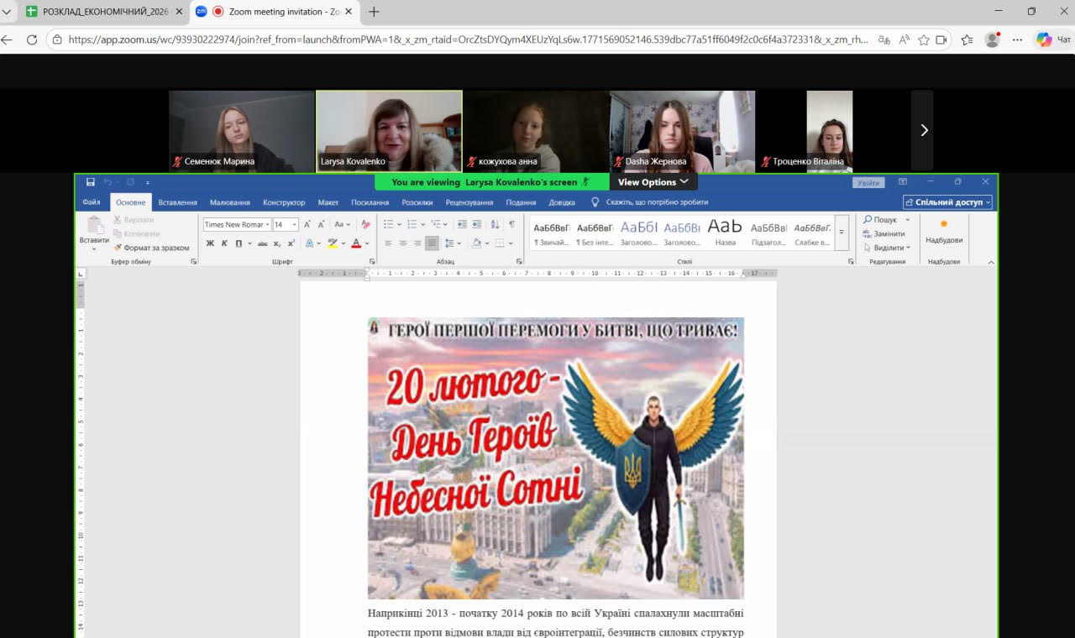
Task: Click the Format Painter (Формат за зразком) icon
Action: coord(118,248)
